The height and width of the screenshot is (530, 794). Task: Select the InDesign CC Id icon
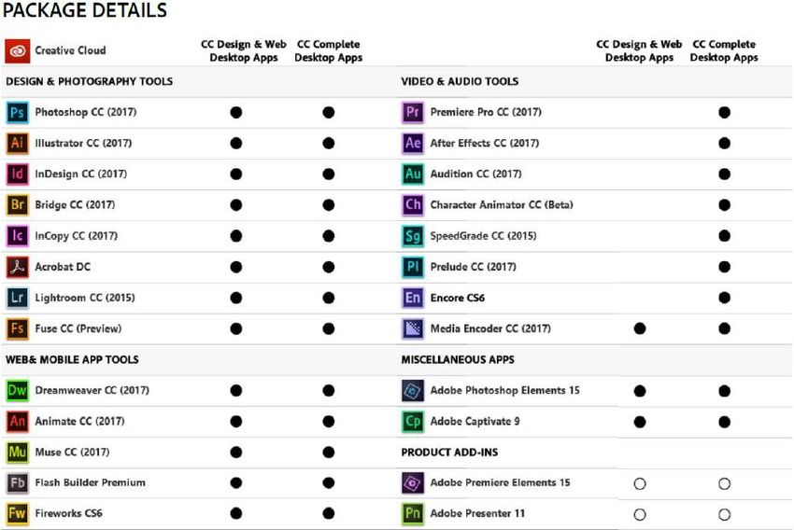17,174
